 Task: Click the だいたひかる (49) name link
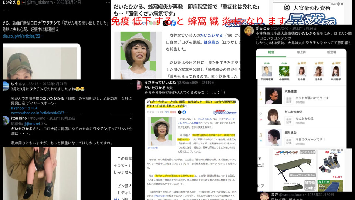(212, 36)
